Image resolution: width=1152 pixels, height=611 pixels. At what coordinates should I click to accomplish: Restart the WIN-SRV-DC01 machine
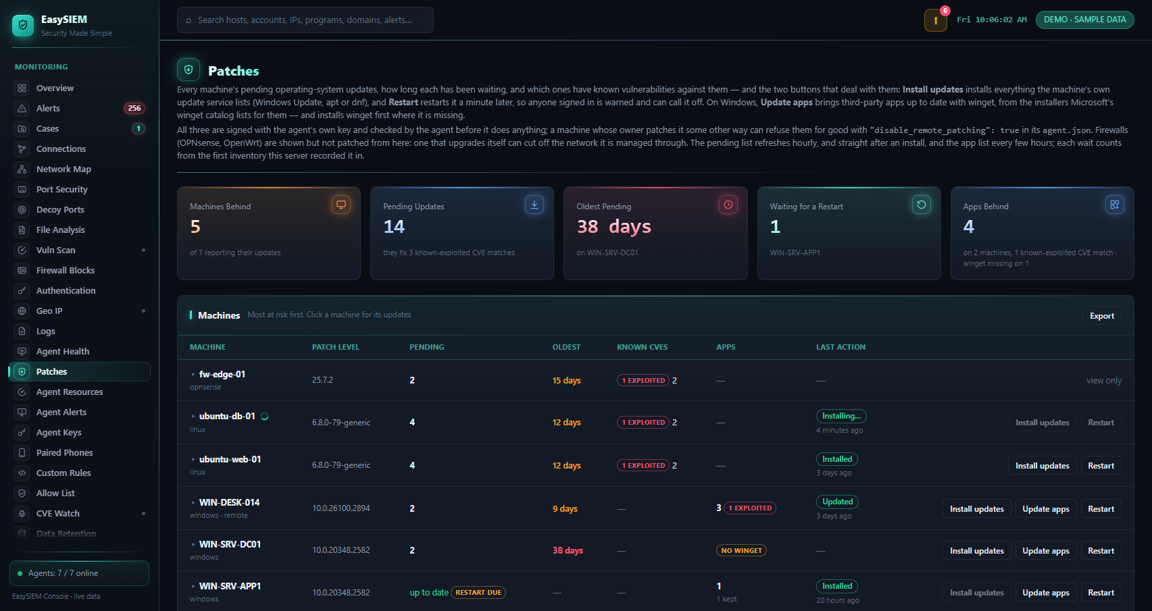coord(1101,551)
